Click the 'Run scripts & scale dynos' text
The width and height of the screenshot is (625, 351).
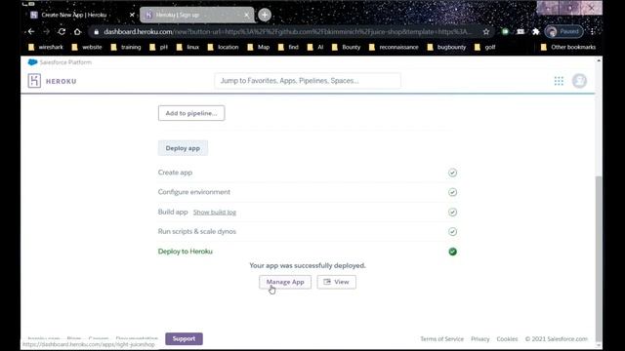tap(197, 231)
